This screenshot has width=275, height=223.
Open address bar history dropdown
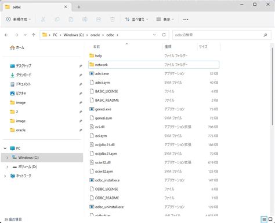tap(154, 35)
